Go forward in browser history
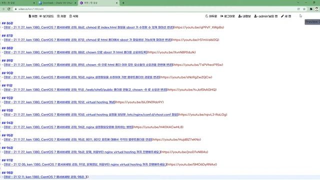This screenshot has width=320, height=180. [3, 9]
